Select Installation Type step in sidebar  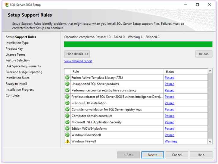tap(17, 43)
